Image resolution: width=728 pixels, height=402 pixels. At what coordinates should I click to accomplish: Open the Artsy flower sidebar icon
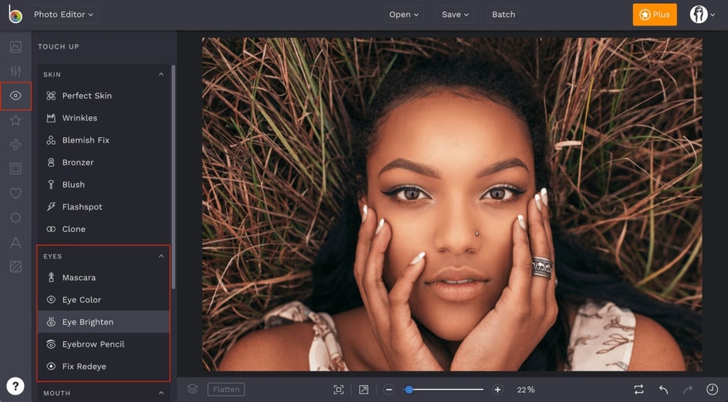(15, 145)
